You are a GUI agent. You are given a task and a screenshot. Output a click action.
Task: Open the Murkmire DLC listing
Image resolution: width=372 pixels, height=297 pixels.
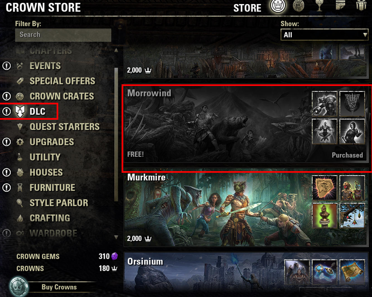point(246,209)
